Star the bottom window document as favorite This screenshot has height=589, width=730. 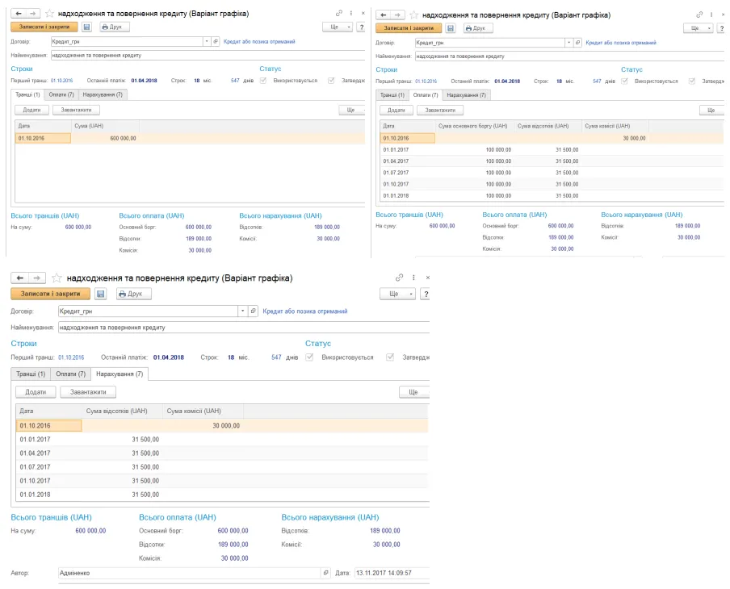[57, 278]
